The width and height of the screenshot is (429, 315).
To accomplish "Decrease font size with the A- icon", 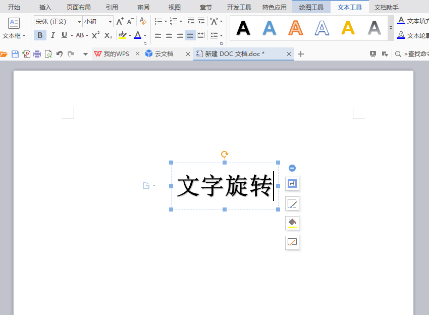I will point(130,21).
